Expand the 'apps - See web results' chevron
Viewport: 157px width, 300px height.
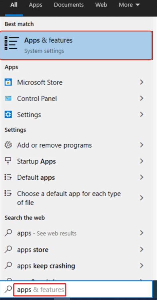pyautogui.click(x=141, y=233)
